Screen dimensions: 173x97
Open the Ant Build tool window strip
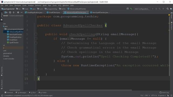click(171, 26)
